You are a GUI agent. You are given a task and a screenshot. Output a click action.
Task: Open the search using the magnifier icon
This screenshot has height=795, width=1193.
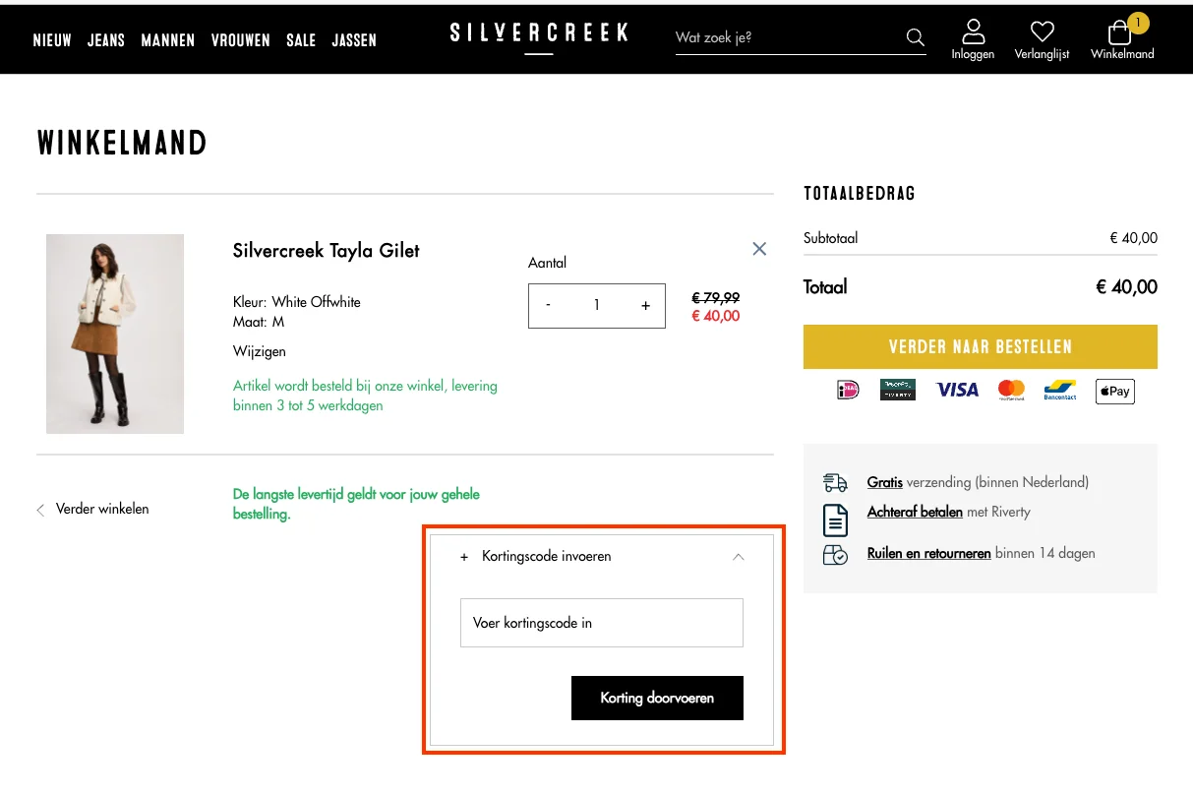pyautogui.click(x=915, y=36)
